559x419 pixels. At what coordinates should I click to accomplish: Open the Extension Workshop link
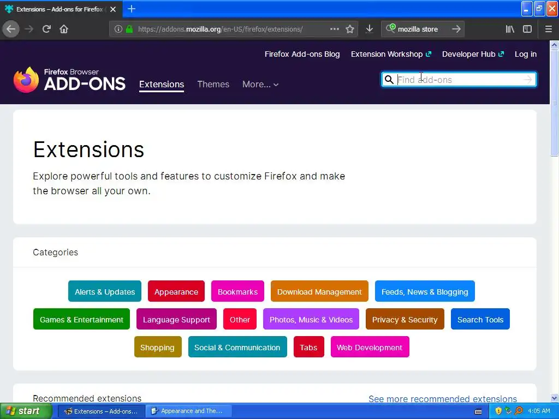(391, 54)
